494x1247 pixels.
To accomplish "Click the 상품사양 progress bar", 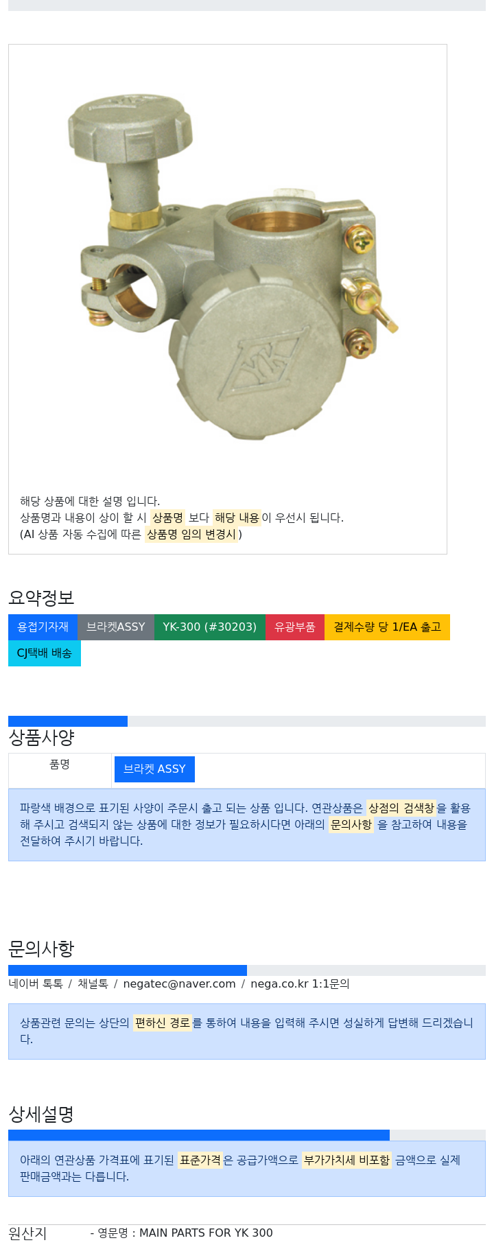I will (x=247, y=721).
